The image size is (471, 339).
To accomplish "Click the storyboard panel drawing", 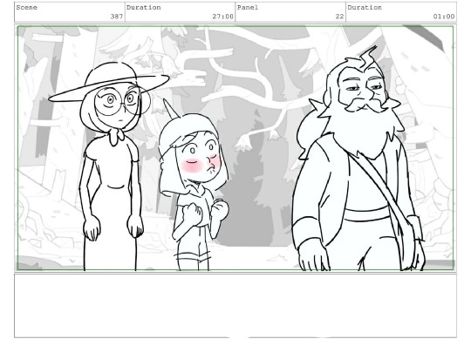I will tap(235, 148).
